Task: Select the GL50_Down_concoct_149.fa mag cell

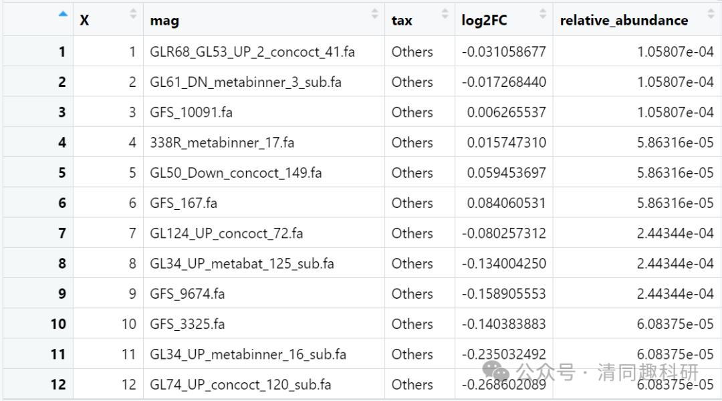Action: [235, 173]
